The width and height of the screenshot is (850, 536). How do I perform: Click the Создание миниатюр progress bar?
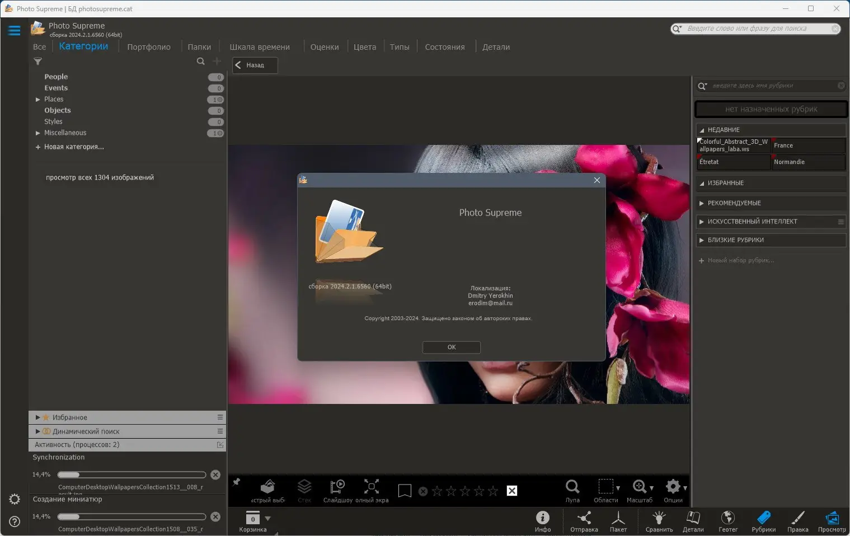[132, 517]
